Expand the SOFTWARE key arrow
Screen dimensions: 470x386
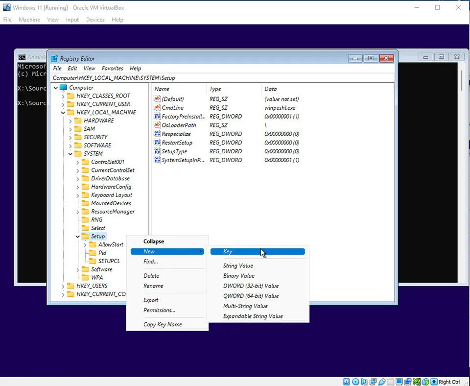70,146
